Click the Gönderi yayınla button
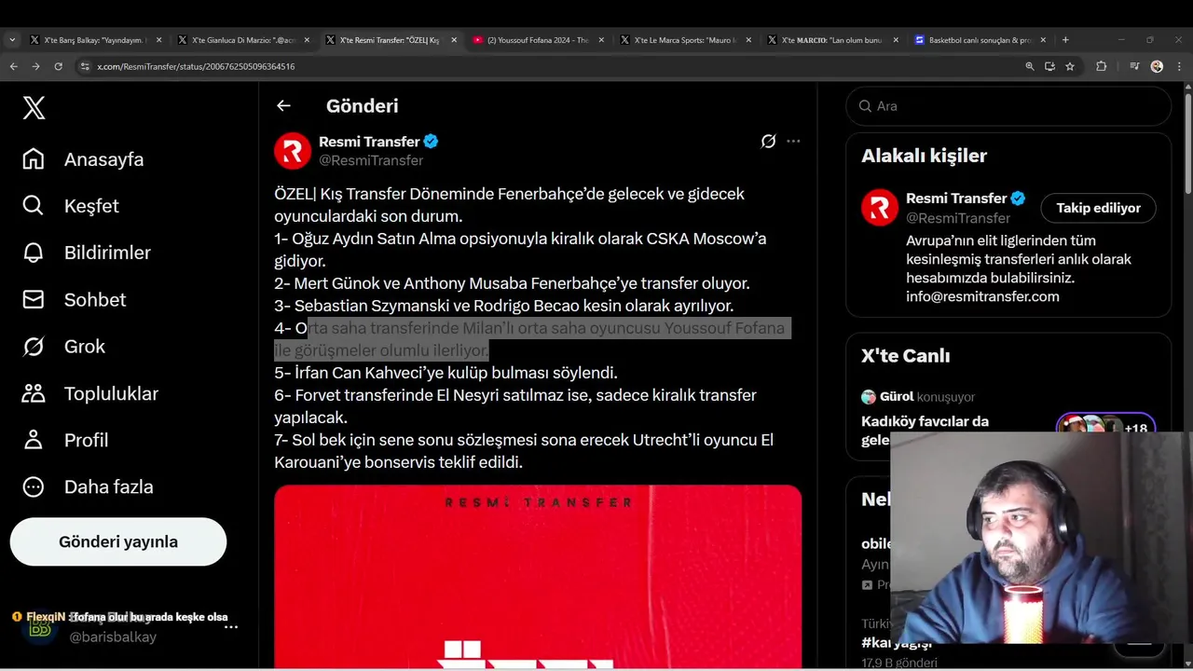 [118, 541]
